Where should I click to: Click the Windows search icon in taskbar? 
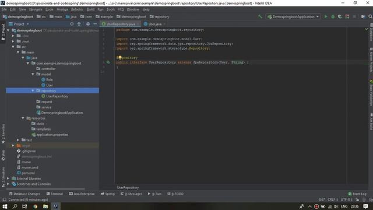(15, 206)
